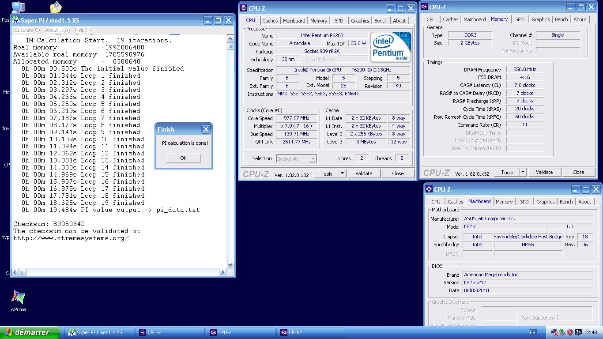This screenshot has width=603, height=339.
Task: Click the BIOS Version value K52Jc.212
Action: point(528,282)
